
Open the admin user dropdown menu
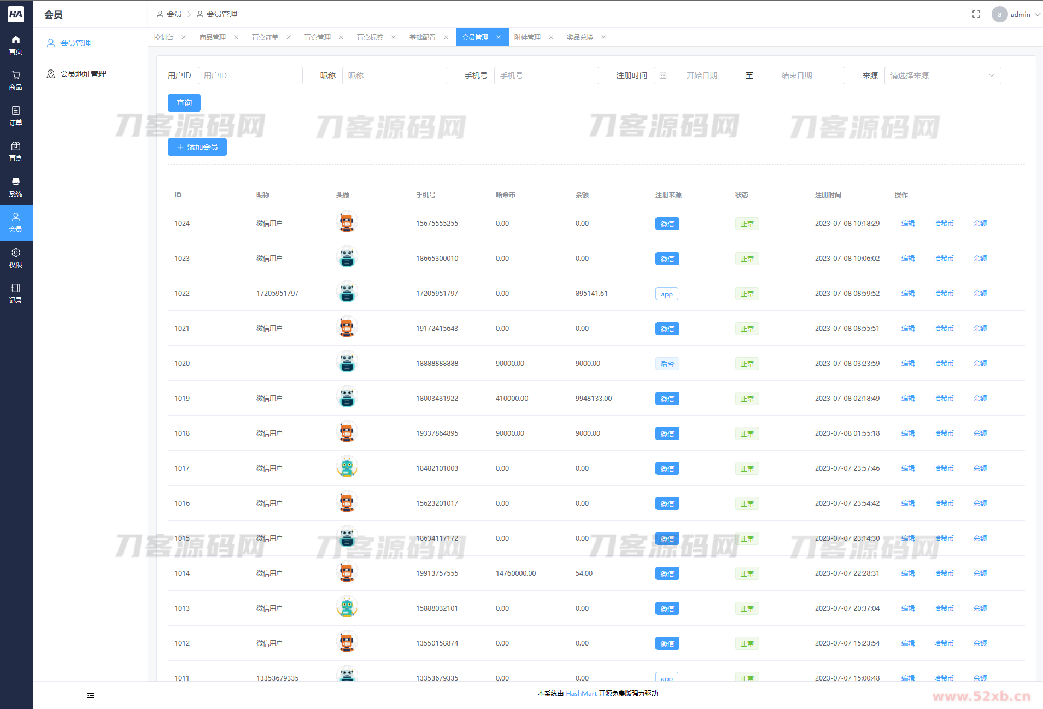tap(1016, 14)
